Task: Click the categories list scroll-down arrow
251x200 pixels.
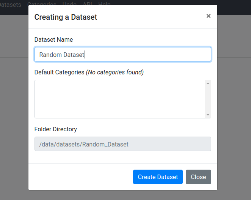Action: (x=208, y=115)
